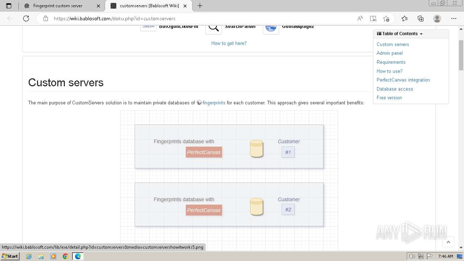Go to Requirements section
This screenshot has height=261, width=464.
[x=391, y=62]
